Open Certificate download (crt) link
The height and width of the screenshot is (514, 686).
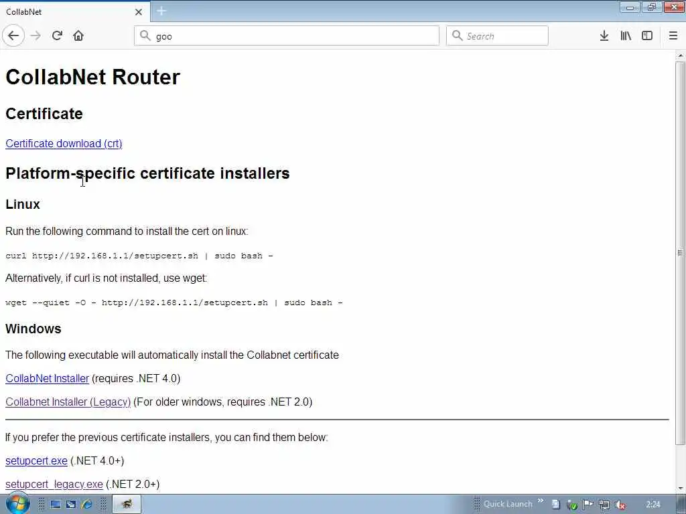[x=64, y=143]
